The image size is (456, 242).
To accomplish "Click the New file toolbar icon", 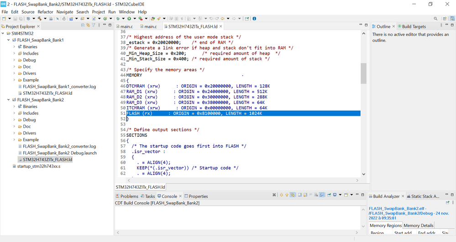I will (4, 19).
